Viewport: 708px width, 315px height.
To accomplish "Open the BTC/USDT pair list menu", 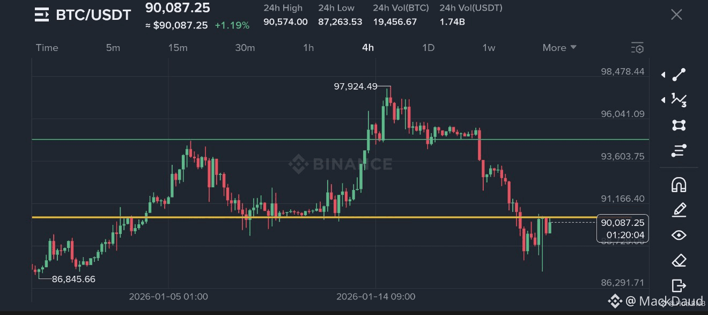I will [x=42, y=15].
